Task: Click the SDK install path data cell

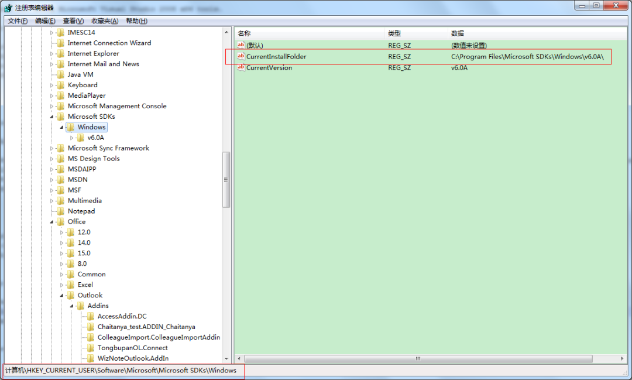Action: point(527,56)
